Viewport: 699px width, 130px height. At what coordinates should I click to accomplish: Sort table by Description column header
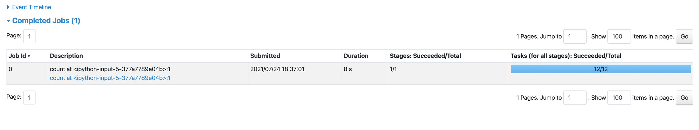pos(66,56)
